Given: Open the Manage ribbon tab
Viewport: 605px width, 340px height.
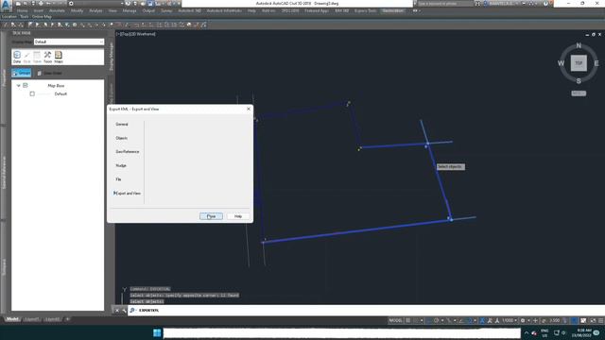Looking at the screenshot, I should tap(130, 10).
